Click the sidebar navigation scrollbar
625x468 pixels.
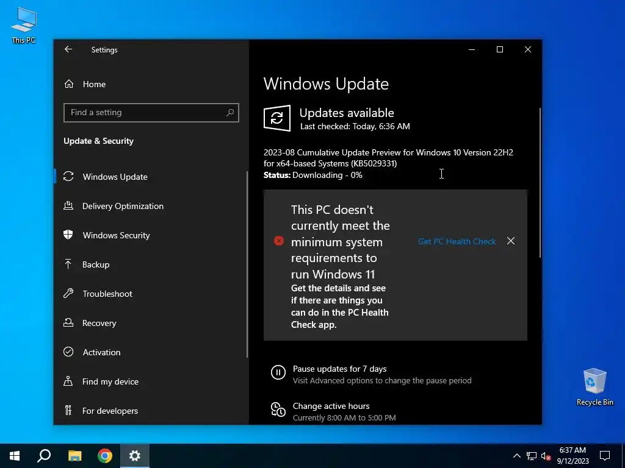point(247,264)
